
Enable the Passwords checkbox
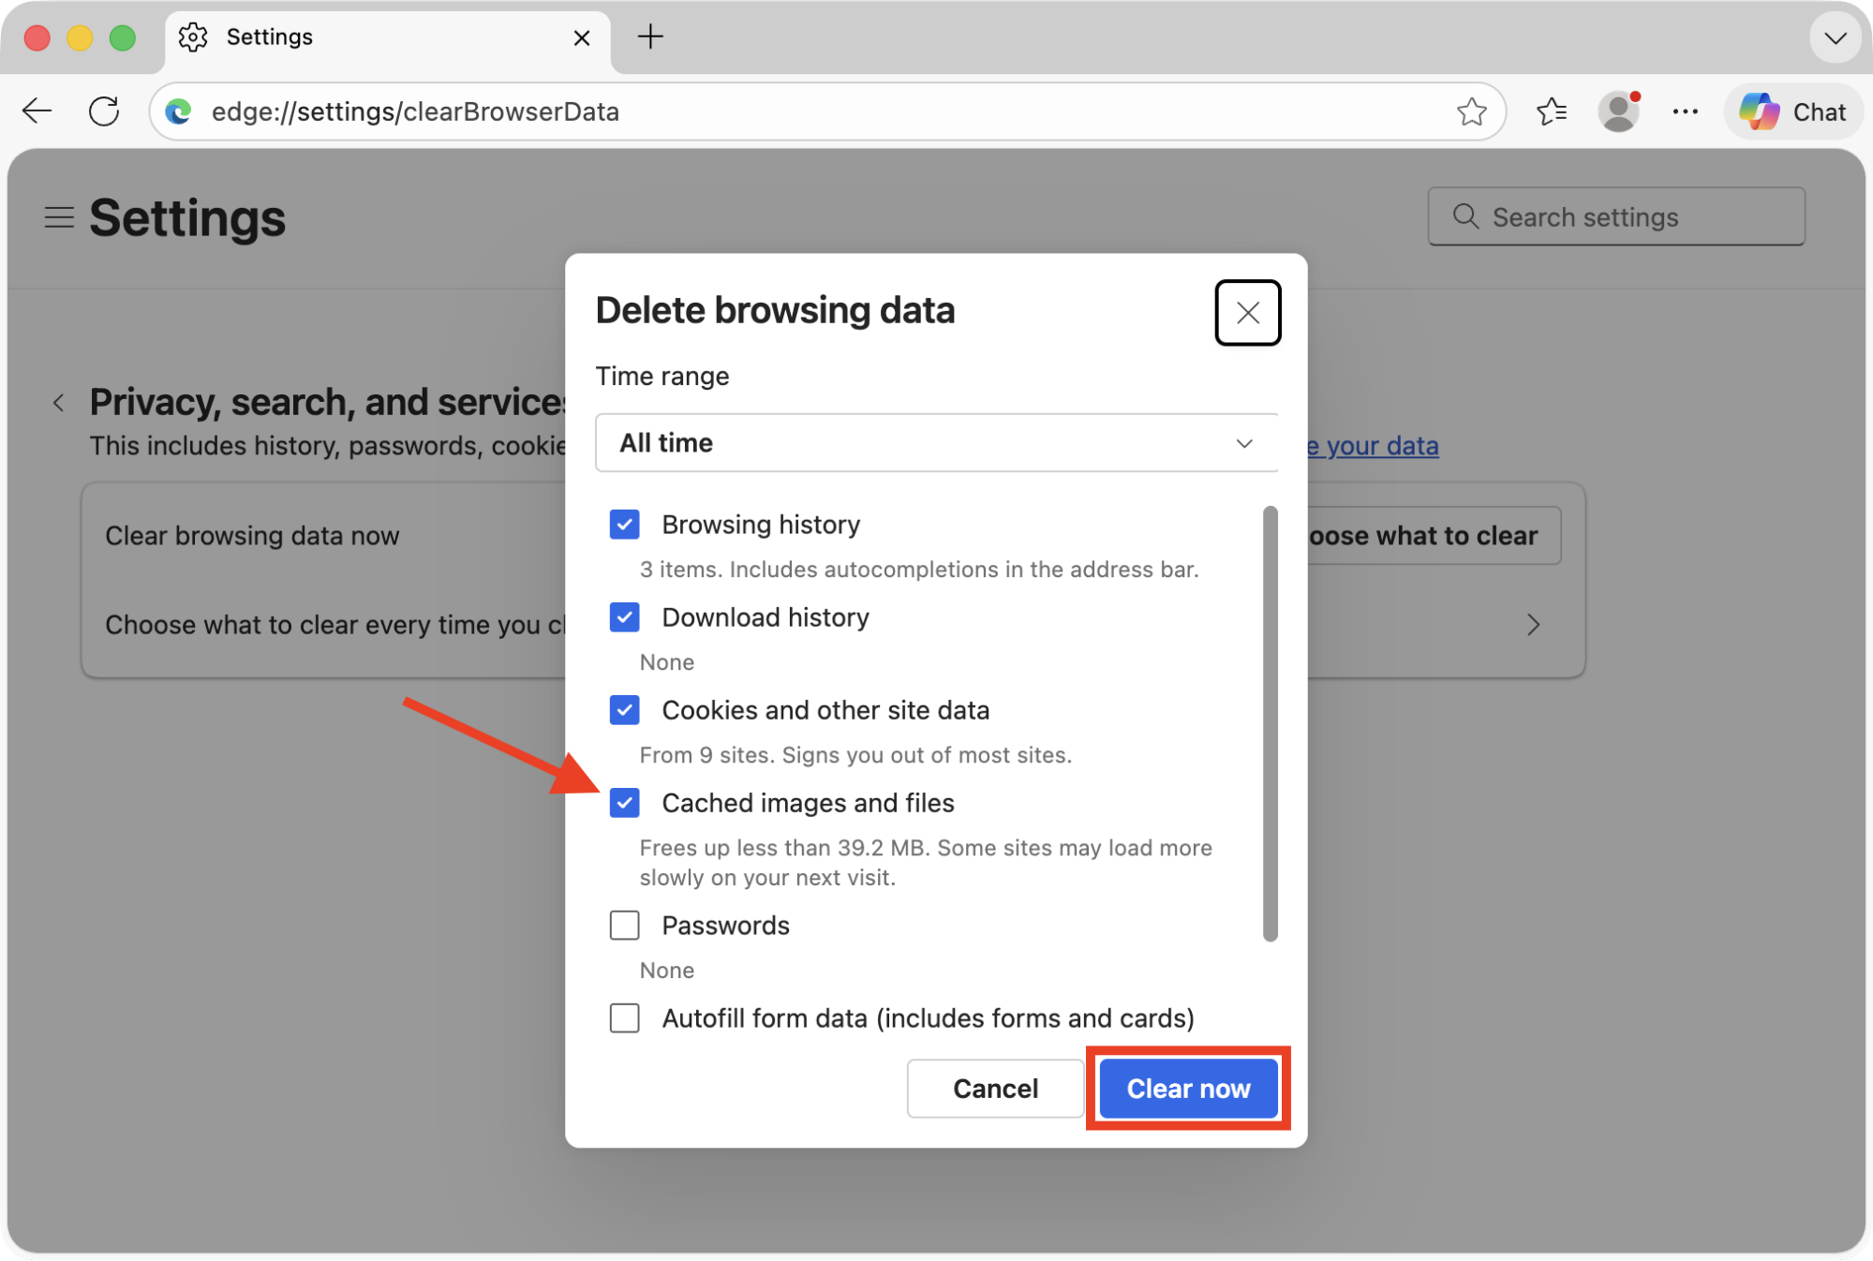pyautogui.click(x=624, y=926)
